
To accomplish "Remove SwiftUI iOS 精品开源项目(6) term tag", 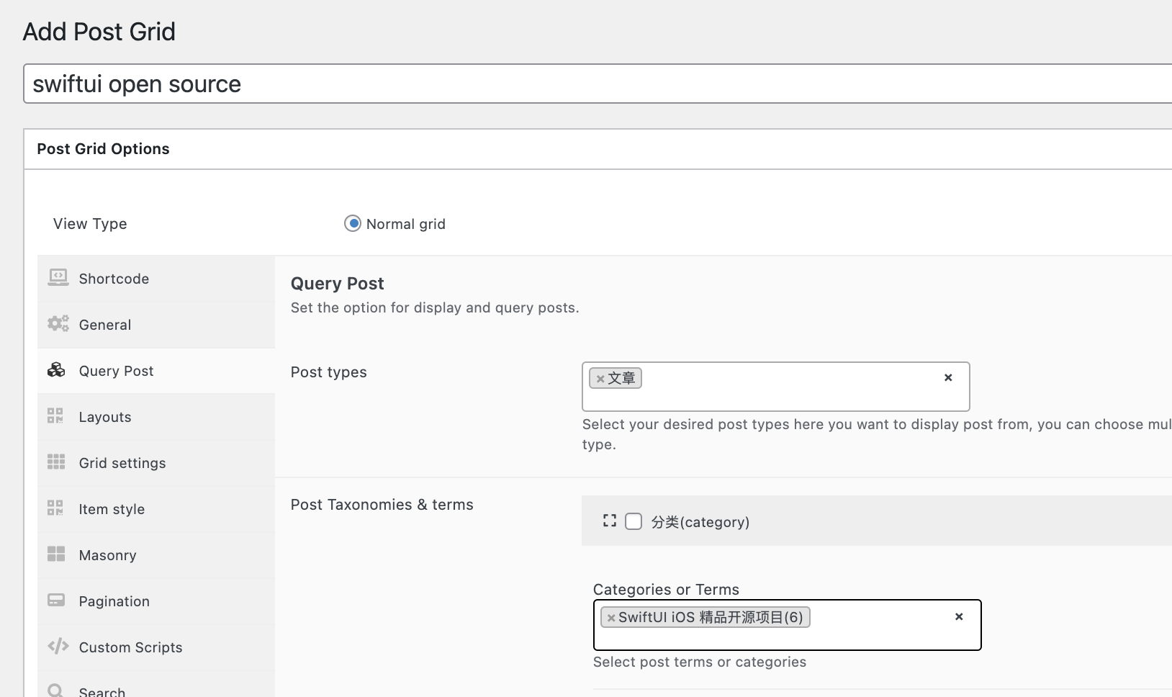I will [611, 618].
